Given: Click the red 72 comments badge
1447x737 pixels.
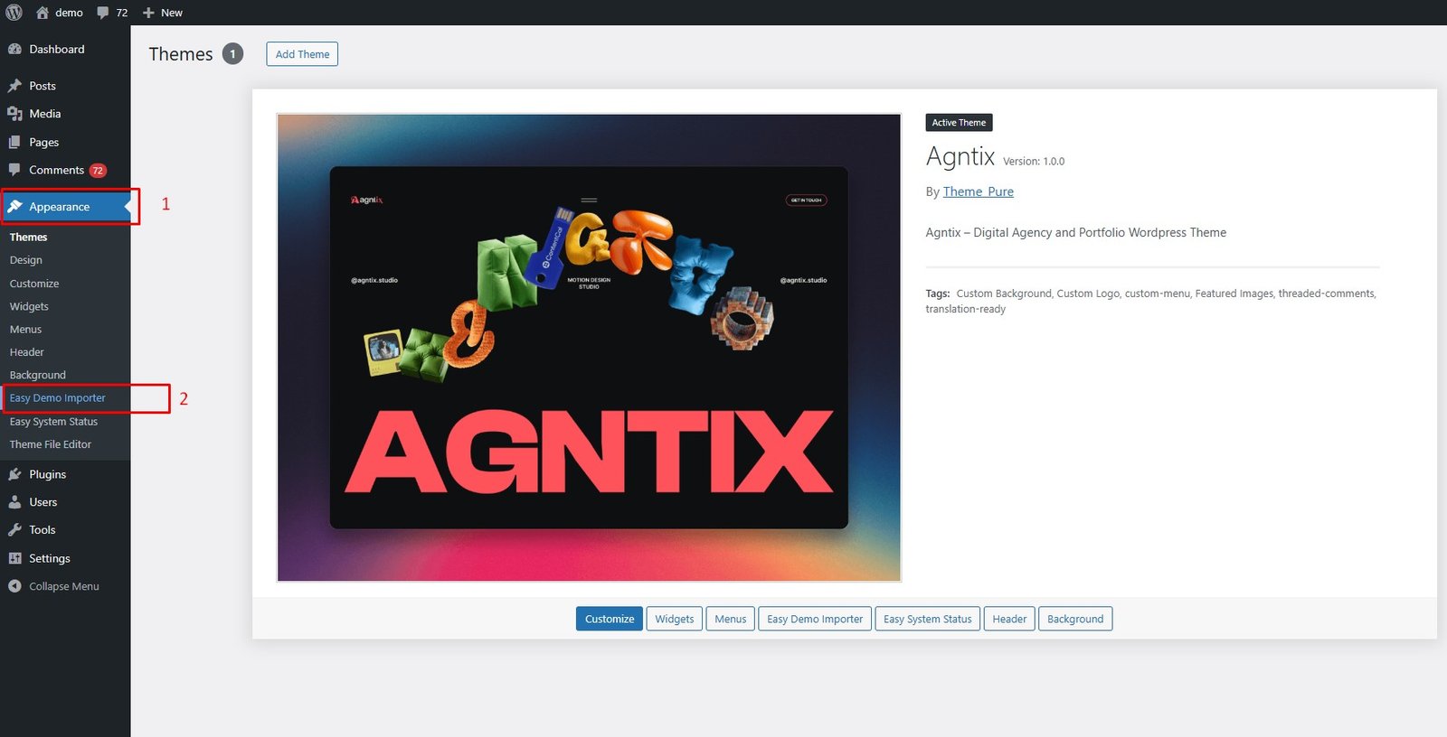Looking at the screenshot, I should (x=98, y=171).
